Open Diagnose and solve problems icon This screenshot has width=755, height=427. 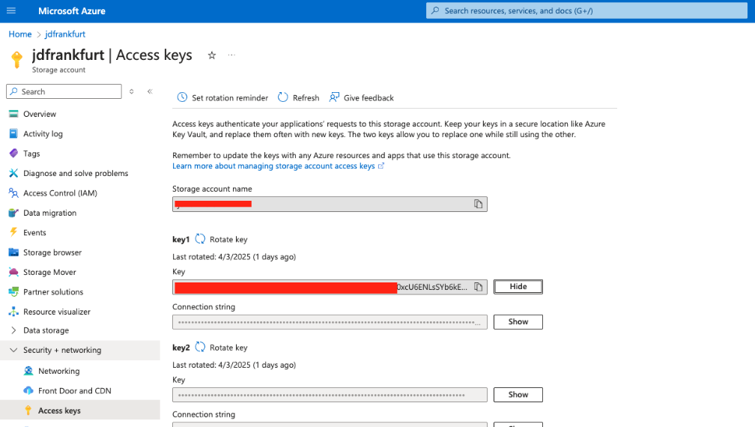(13, 173)
